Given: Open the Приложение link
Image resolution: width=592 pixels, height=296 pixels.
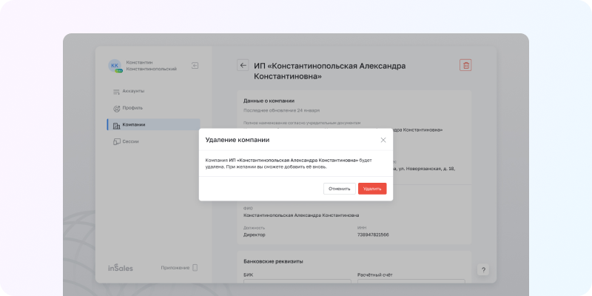Looking at the screenshot, I should [x=175, y=268].
